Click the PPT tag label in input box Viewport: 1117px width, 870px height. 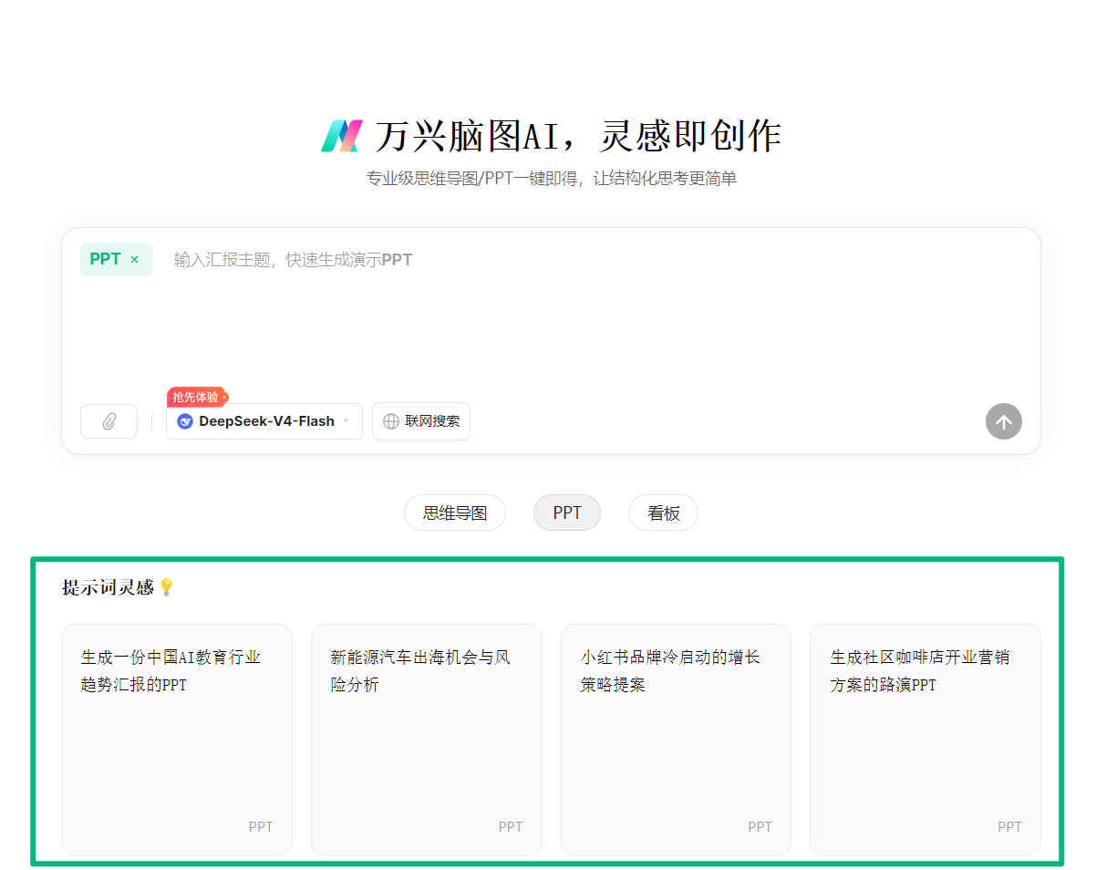point(106,260)
